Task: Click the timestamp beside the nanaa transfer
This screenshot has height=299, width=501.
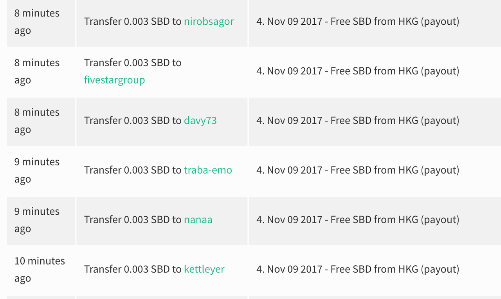Action: point(37,220)
